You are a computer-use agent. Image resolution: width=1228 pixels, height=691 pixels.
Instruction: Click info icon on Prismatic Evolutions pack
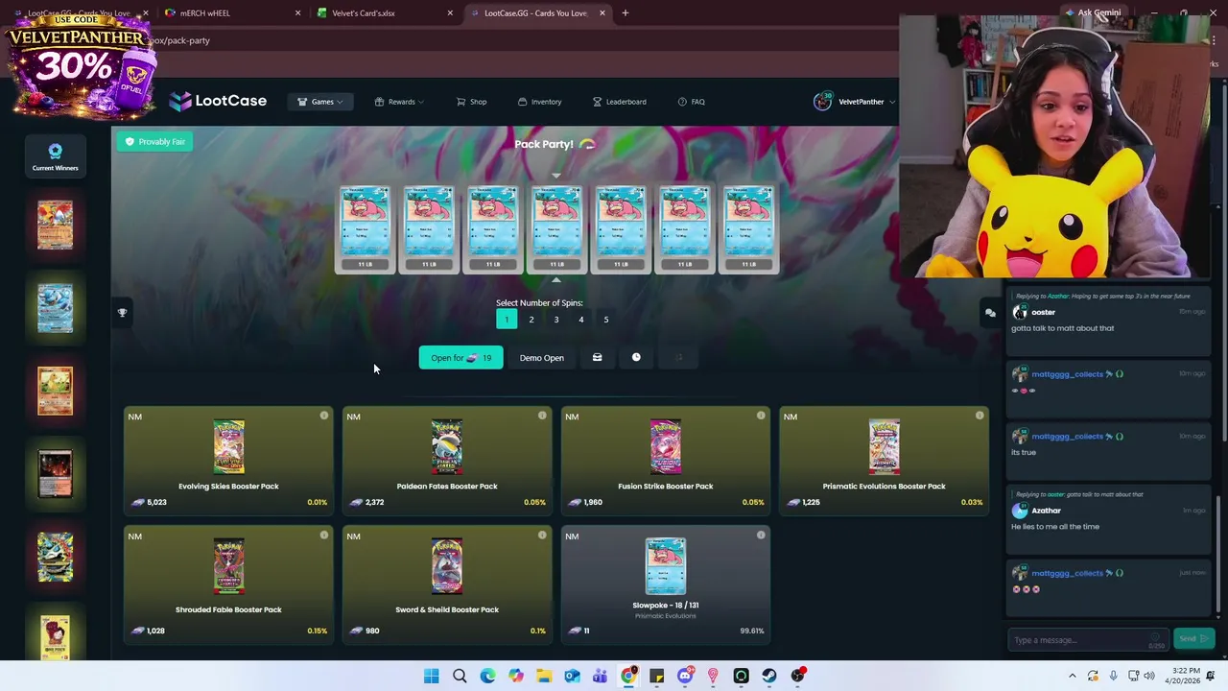(980, 416)
